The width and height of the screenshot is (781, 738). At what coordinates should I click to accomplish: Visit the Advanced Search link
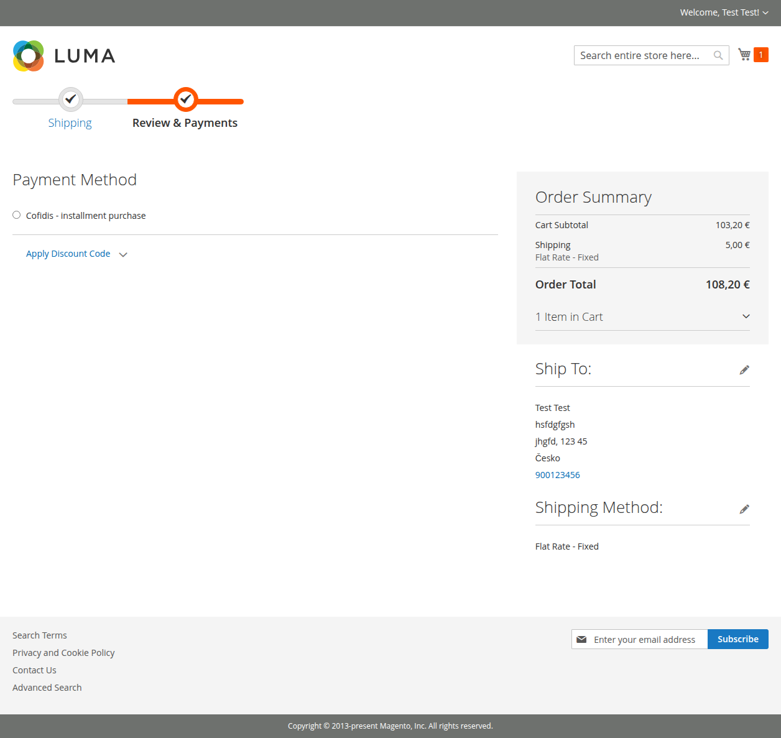pyautogui.click(x=47, y=687)
